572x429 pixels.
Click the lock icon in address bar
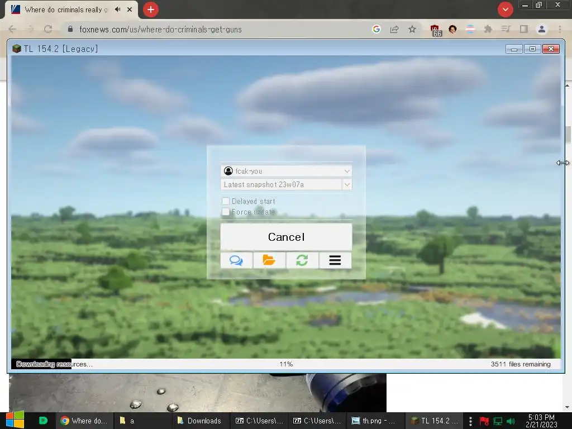point(70,29)
